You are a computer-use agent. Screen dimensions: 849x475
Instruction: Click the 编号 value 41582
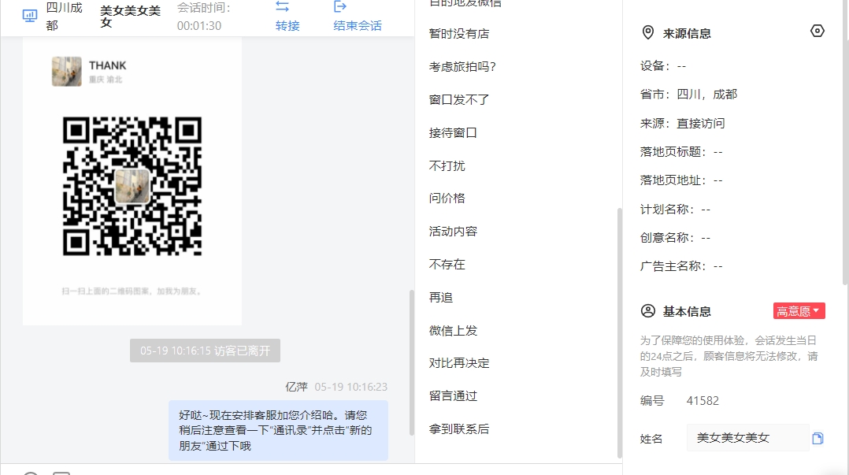pyautogui.click(x=703, y=401)
